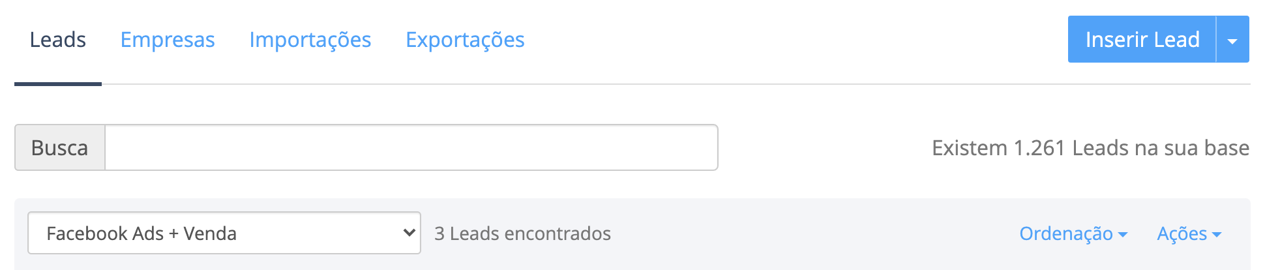Screen dimensions: 1265x270
Task: Click the dark underline beneath the Leads tab
Action: pyautogui.click(x=58, y=84)
